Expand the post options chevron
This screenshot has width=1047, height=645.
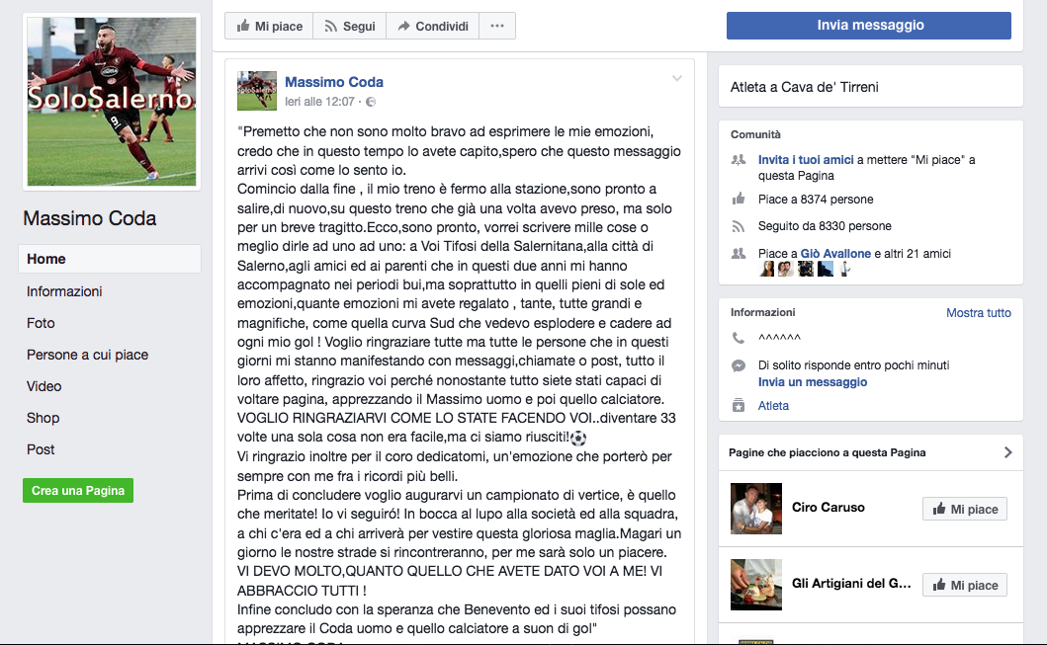pos(677,79)
